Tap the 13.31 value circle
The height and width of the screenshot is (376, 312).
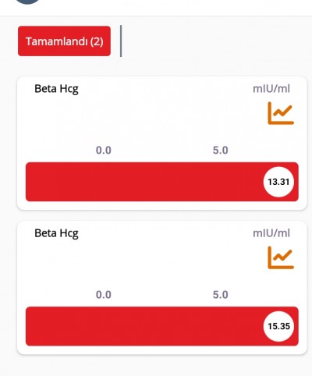coord(278,182)
